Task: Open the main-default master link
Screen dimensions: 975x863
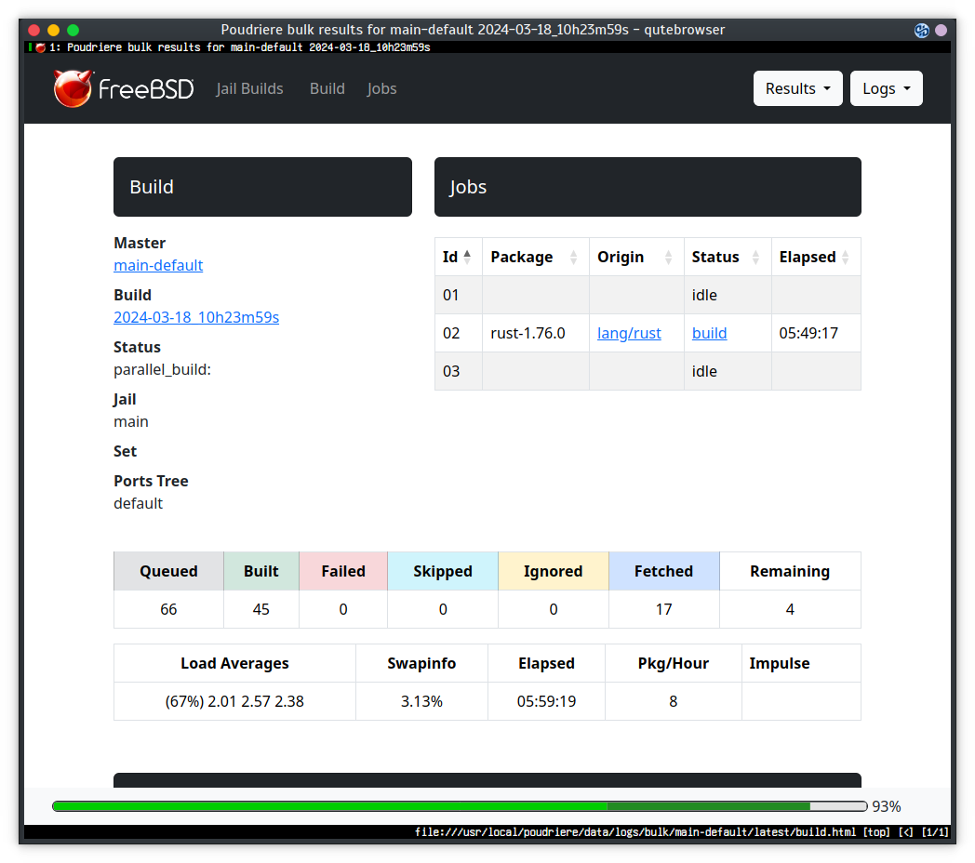Action: pyautogui.click(x=158, y=265)
